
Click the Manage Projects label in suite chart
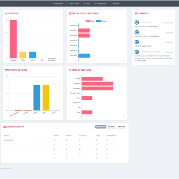(x=75, y=93)
